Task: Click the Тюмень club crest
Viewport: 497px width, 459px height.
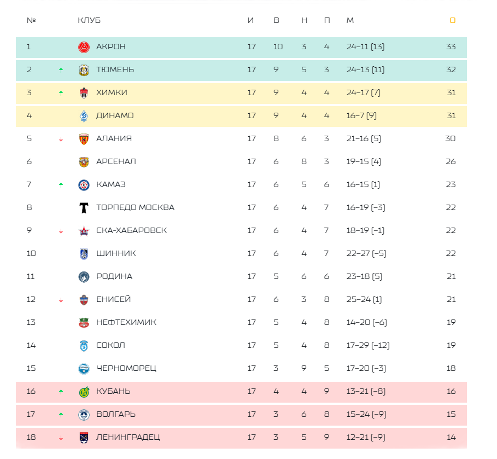Action: coord(84,70)
